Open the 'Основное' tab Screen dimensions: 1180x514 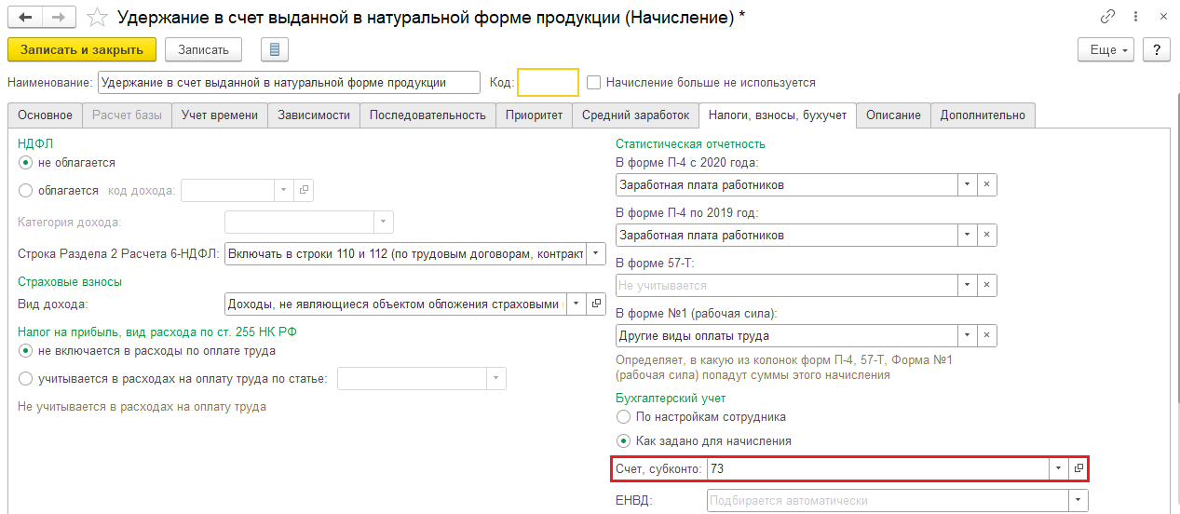[x=45, y=115]
